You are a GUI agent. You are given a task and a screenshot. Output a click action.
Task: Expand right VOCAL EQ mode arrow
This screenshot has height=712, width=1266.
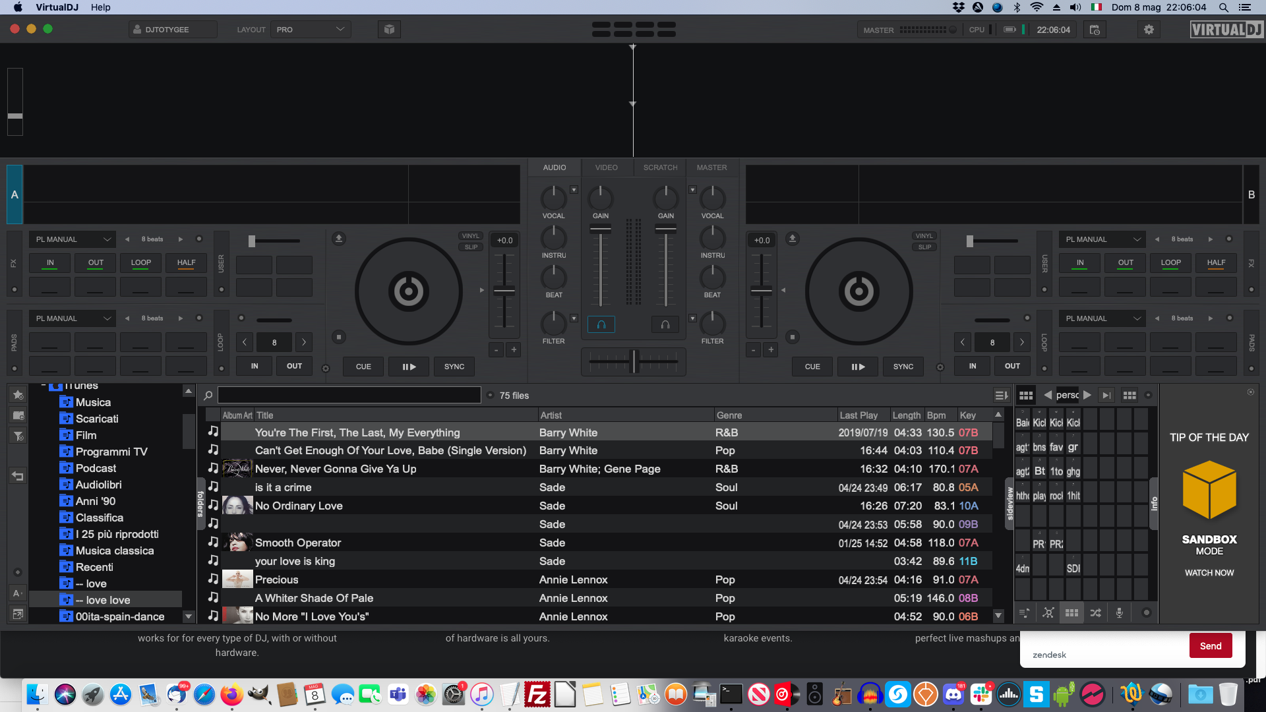(x=692, y=190)
